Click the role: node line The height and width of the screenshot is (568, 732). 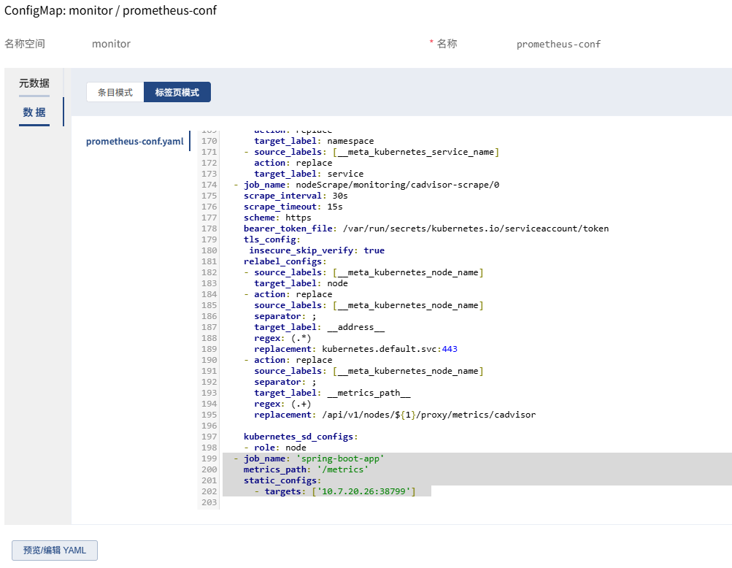[275, 448]
